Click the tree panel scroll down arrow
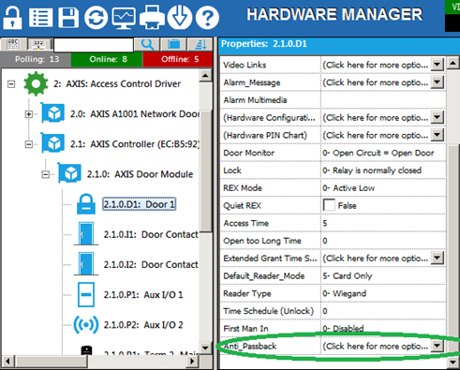This screenshot has height=370, width=460. [205, 348]
